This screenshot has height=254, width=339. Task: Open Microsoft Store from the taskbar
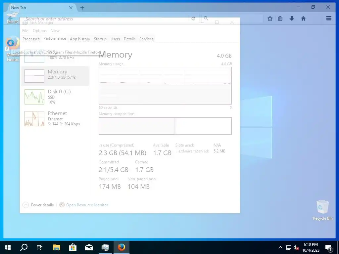click(73, 247)
